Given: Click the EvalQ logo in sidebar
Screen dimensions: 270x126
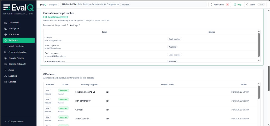Looking at the screenshot, I should (x=18, y=7).
